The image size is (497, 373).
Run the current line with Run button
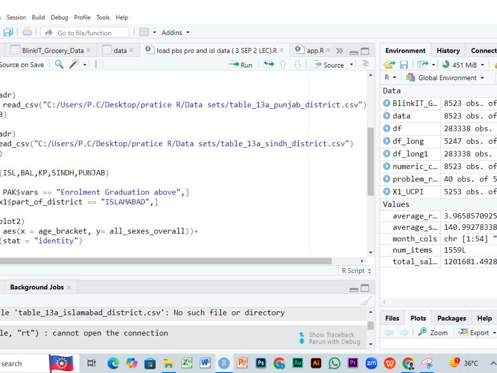tap(241, 65)
